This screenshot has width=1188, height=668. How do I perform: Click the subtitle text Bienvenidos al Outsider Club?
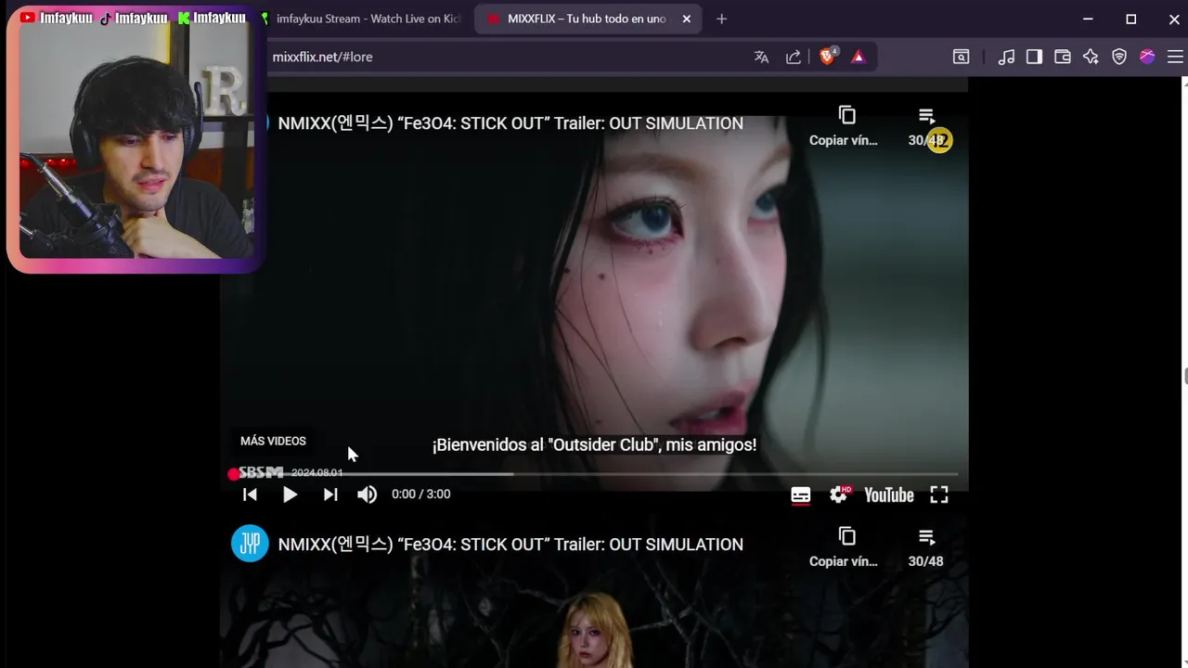click(x=594, y=445)
